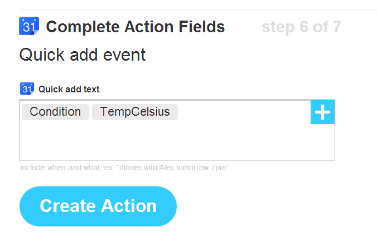Click the text box area below the plus button
The image size is (377, 242).
click(322, 142)
